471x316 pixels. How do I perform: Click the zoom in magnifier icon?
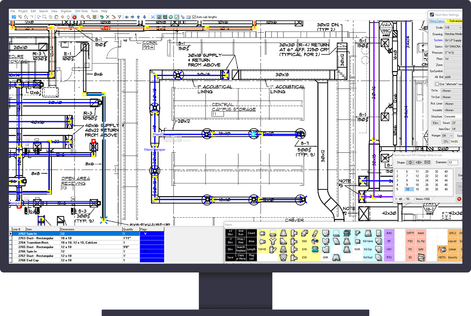[82, 17]
